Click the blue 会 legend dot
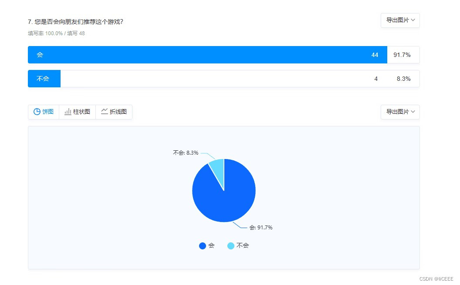 point(203,245)
